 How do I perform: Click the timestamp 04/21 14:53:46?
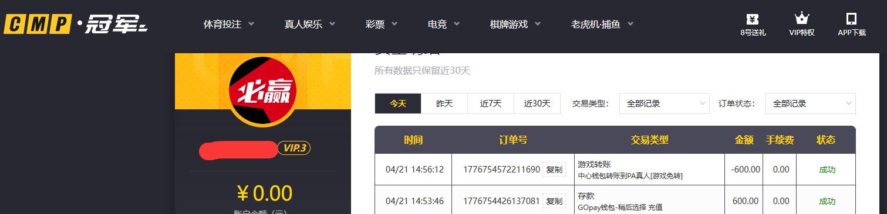pos(414,201)
